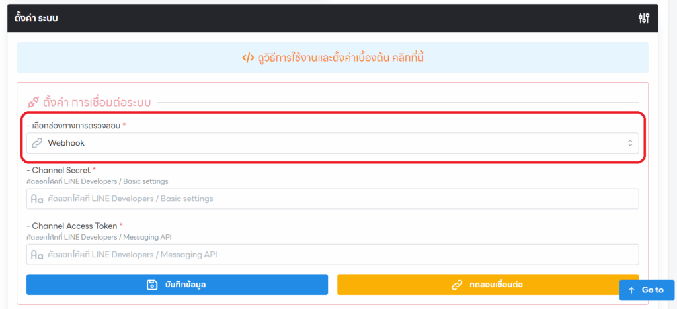
Task: Open the Webhook channel selection dropdown
Action: click(x=333, y=143)
